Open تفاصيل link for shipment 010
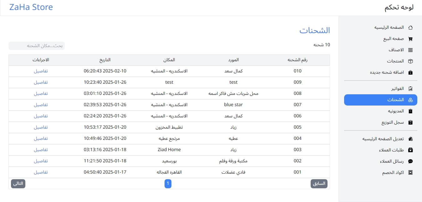422x202 pixels. click(41, 71)
